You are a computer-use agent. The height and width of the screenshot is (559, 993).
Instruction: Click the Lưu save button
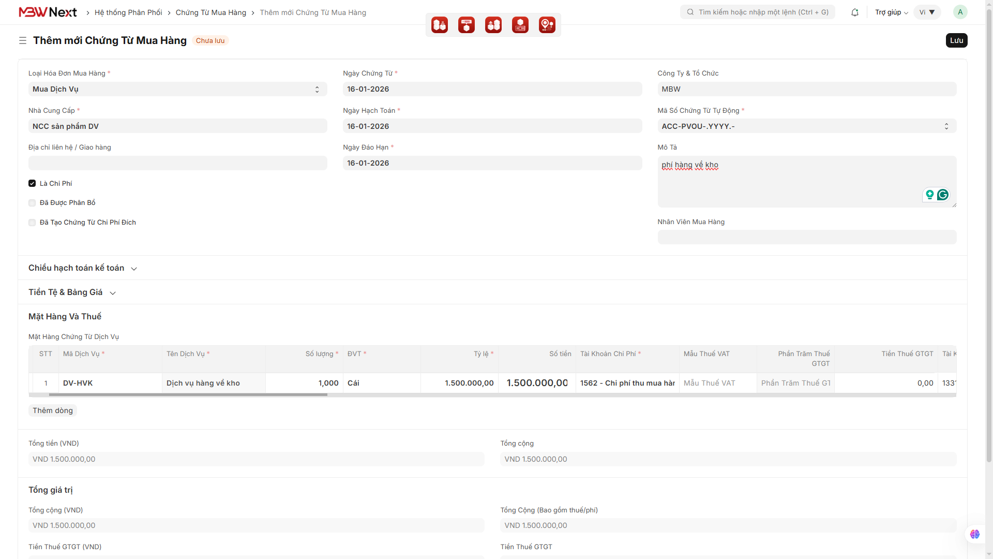(956, 40)
